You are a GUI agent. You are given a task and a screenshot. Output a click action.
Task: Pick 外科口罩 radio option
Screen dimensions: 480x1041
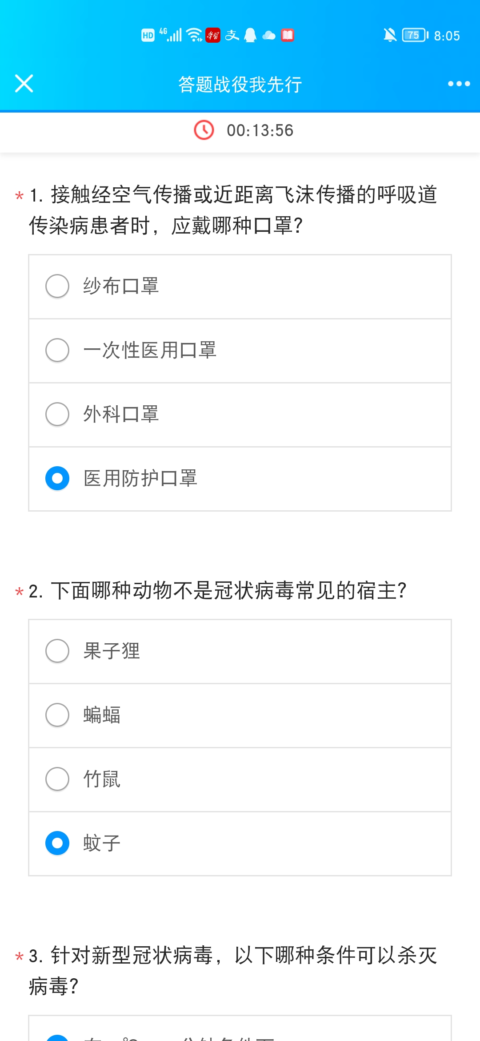coord(57,414)
